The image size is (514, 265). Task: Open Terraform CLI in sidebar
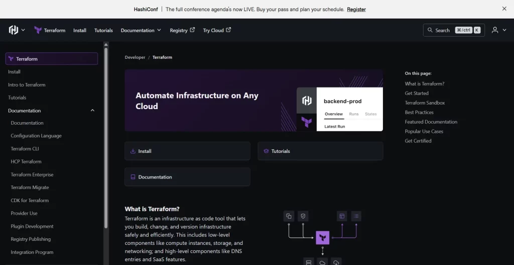click(x=25, y=149)
